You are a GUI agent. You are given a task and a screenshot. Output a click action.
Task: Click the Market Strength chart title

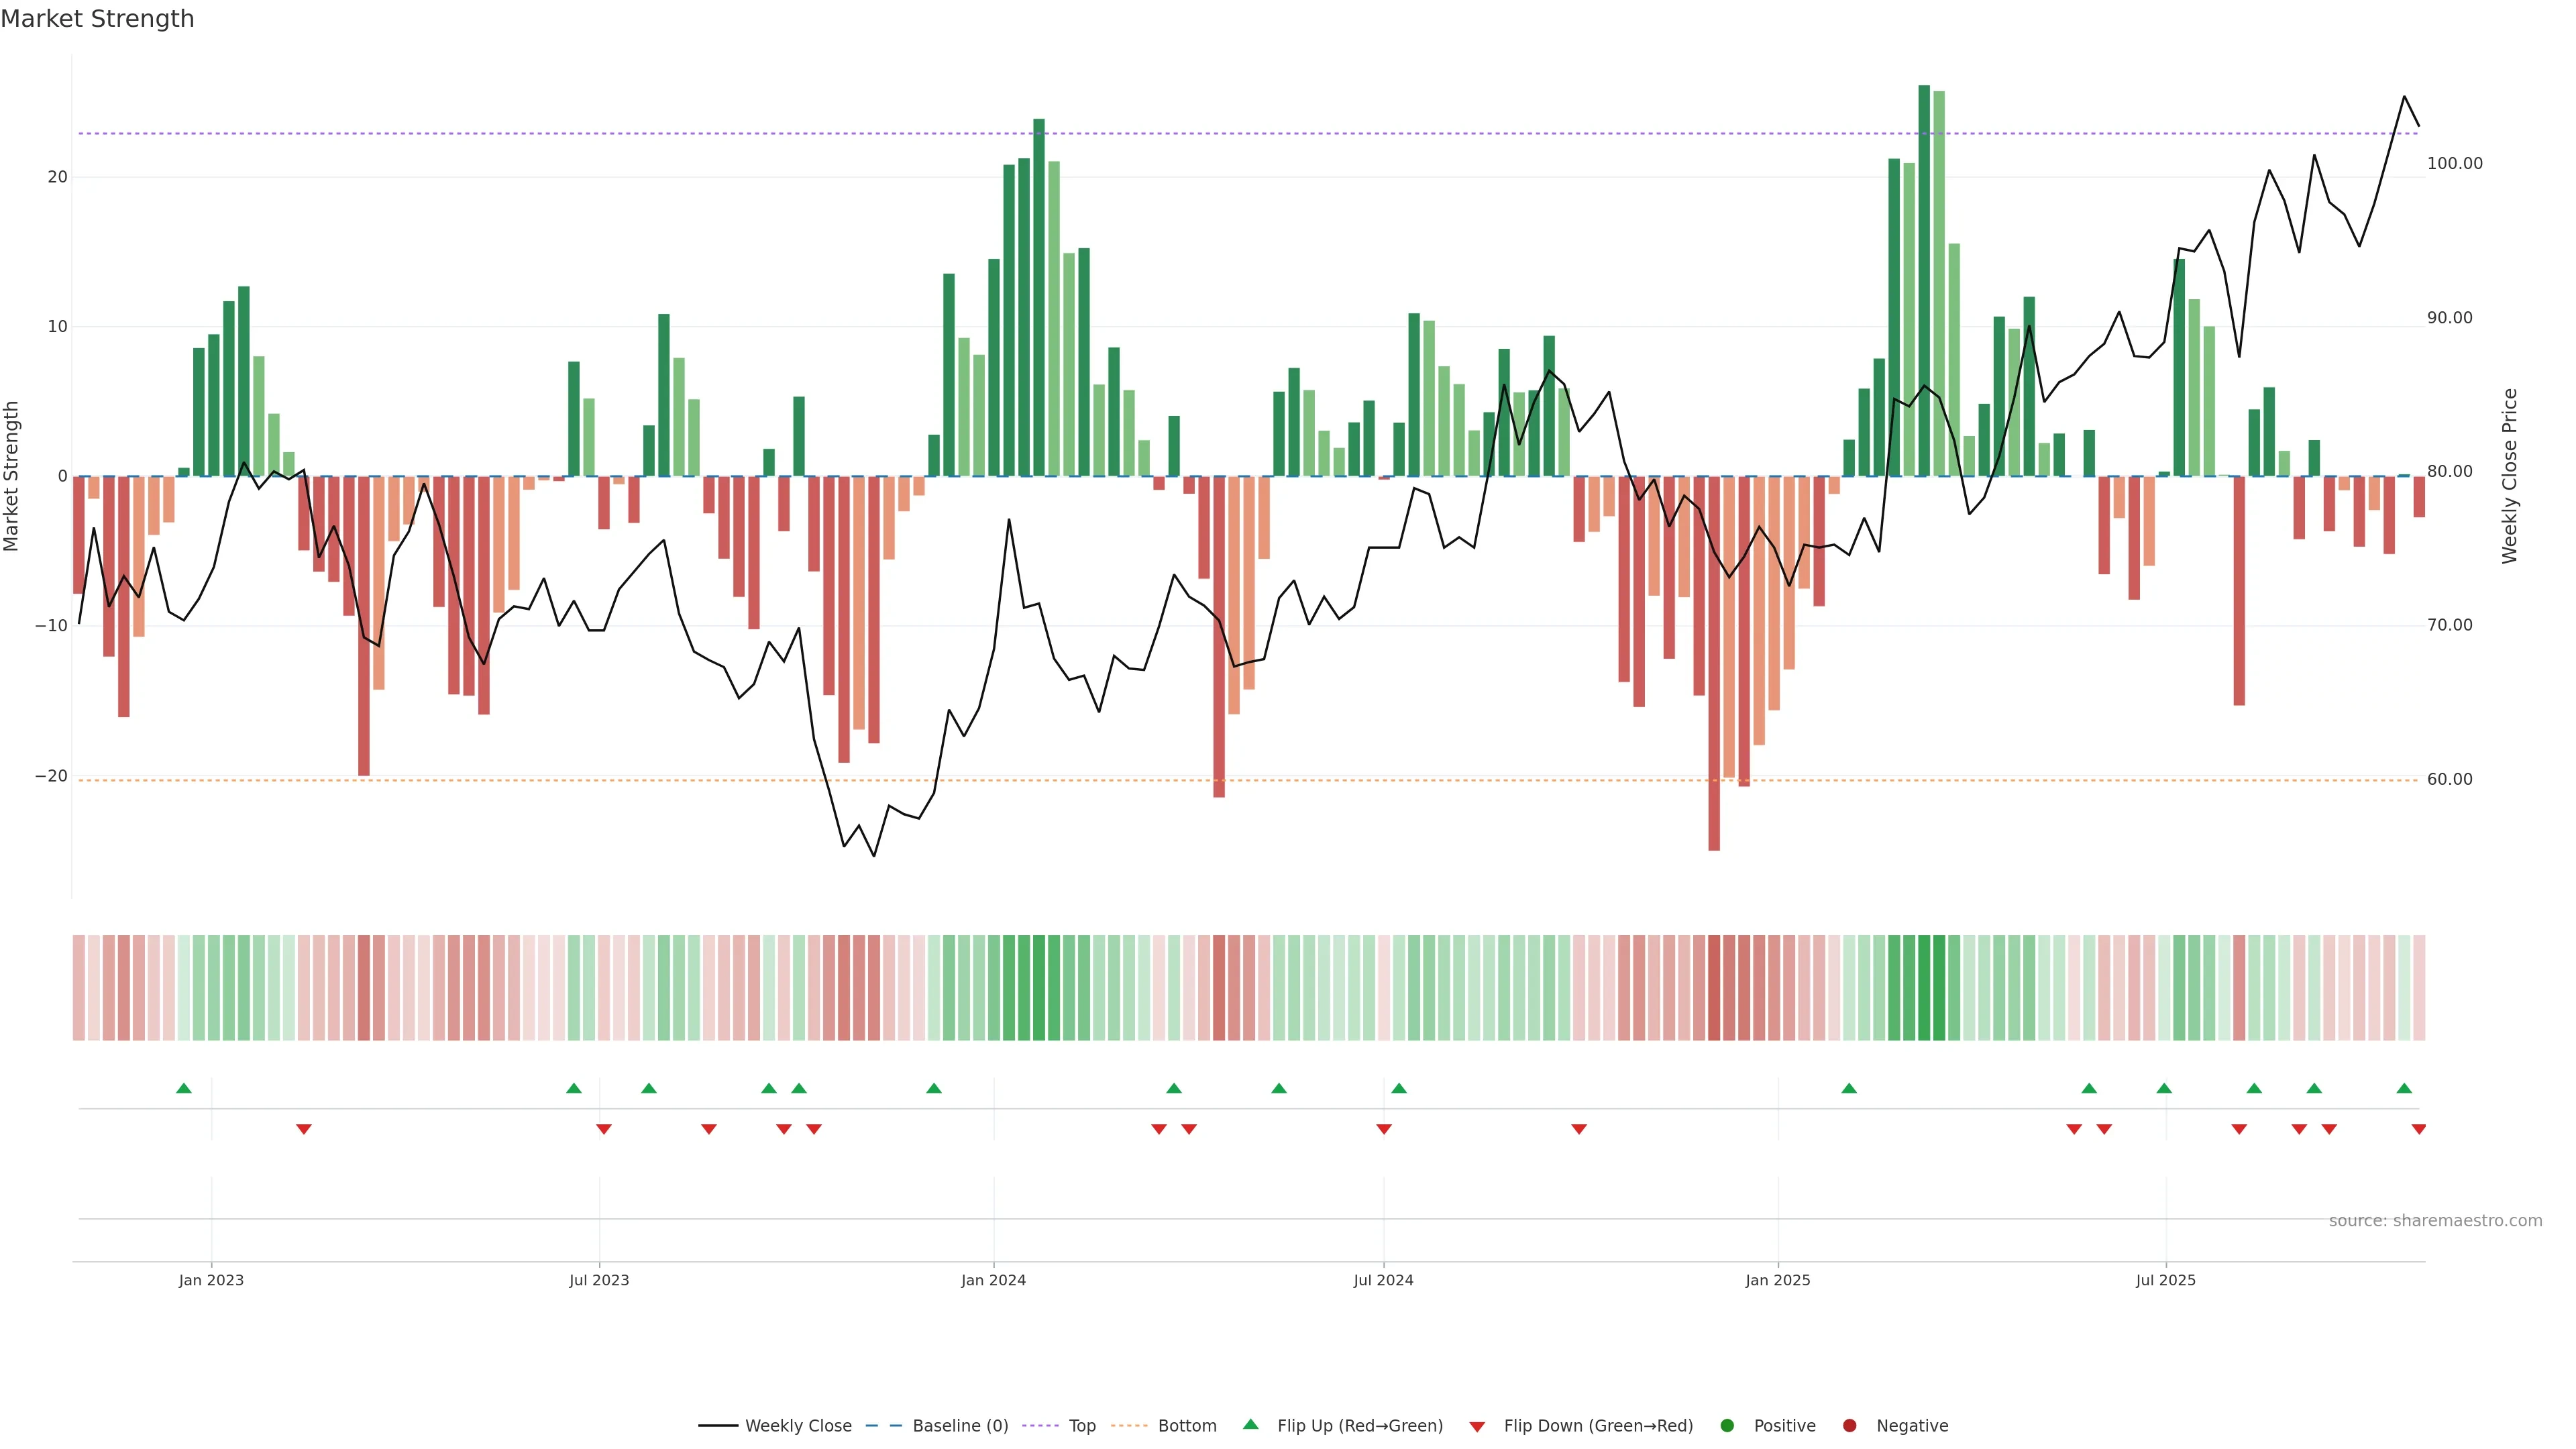pyautogui.click(x=97, y=19)
